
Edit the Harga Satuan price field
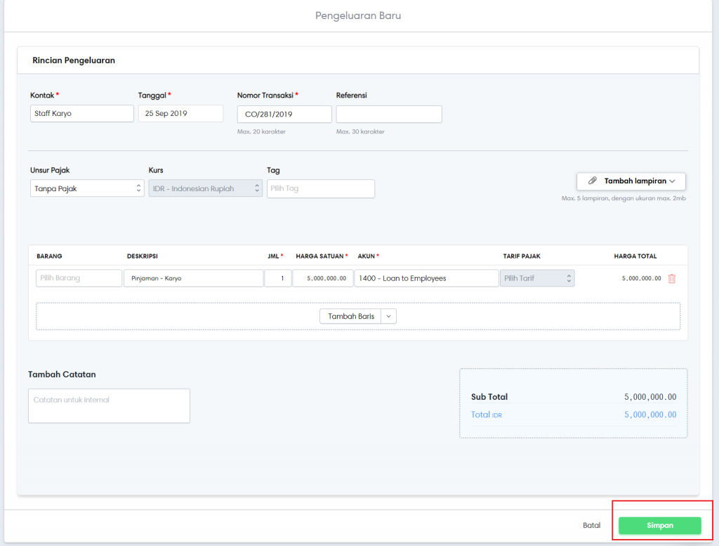tap(322, 278)
